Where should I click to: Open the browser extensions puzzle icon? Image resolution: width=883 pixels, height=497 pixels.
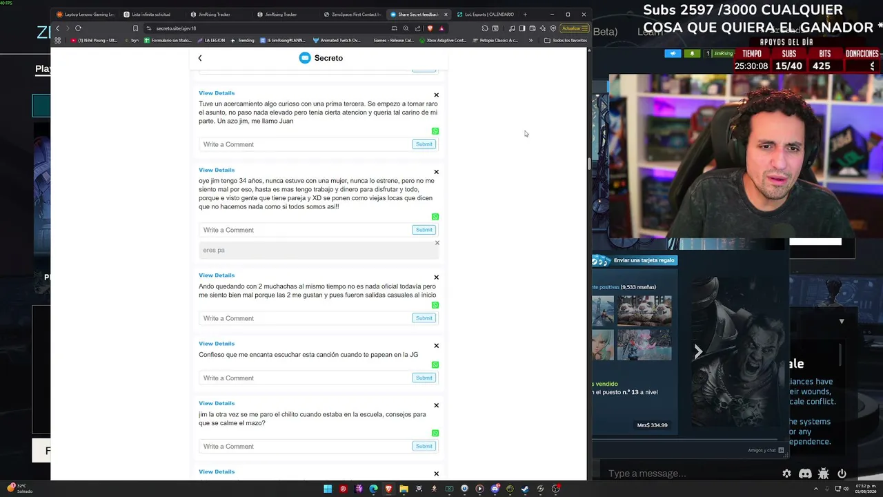[485, 28]
